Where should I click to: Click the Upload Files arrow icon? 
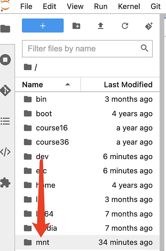pyautogui.click(x=101, y=26)
